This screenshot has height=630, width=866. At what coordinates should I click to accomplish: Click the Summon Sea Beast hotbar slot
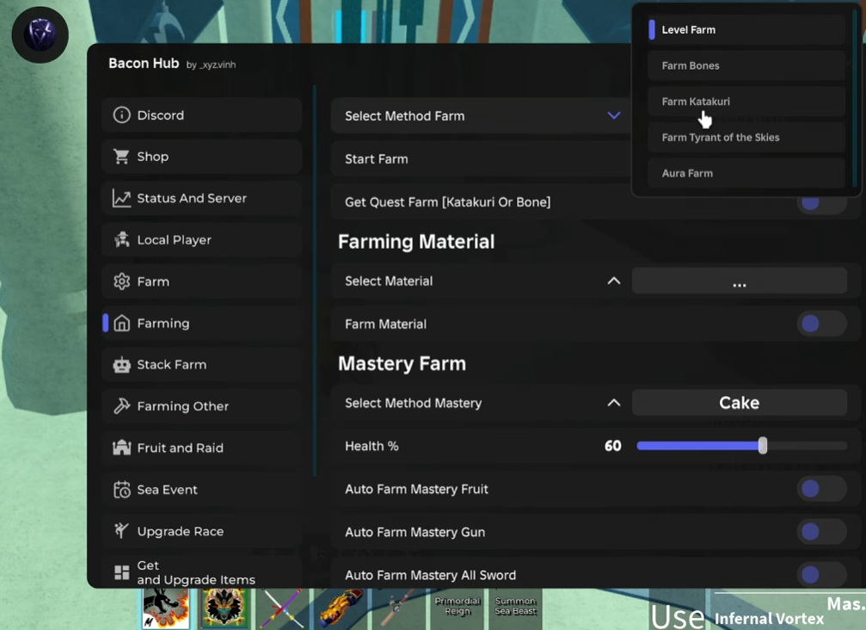(515, 607)
